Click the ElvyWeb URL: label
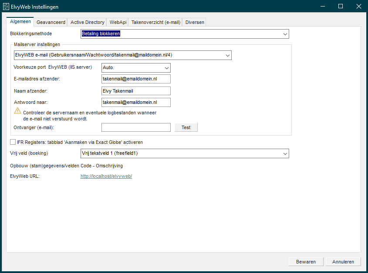 pyautogui.click(x=25, y=176)
